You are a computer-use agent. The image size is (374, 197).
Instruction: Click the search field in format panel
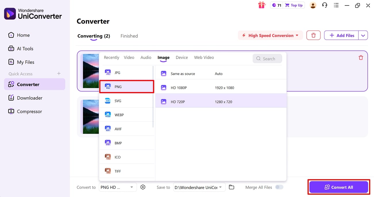point(267,58)
